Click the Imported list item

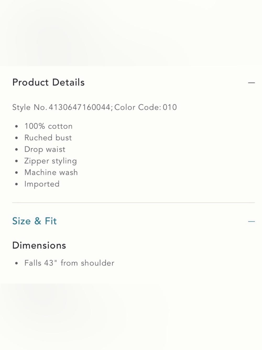coord(42,184)
